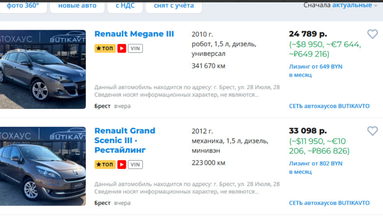The image size is (383, 217).
Task: Open the Renault Megane III listing title
Action: pos(134,34)
